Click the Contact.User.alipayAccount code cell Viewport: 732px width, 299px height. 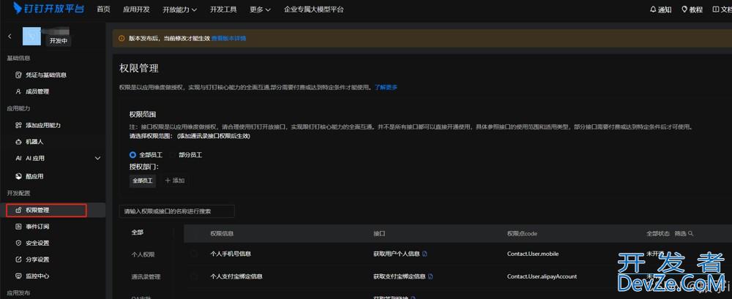542,276
